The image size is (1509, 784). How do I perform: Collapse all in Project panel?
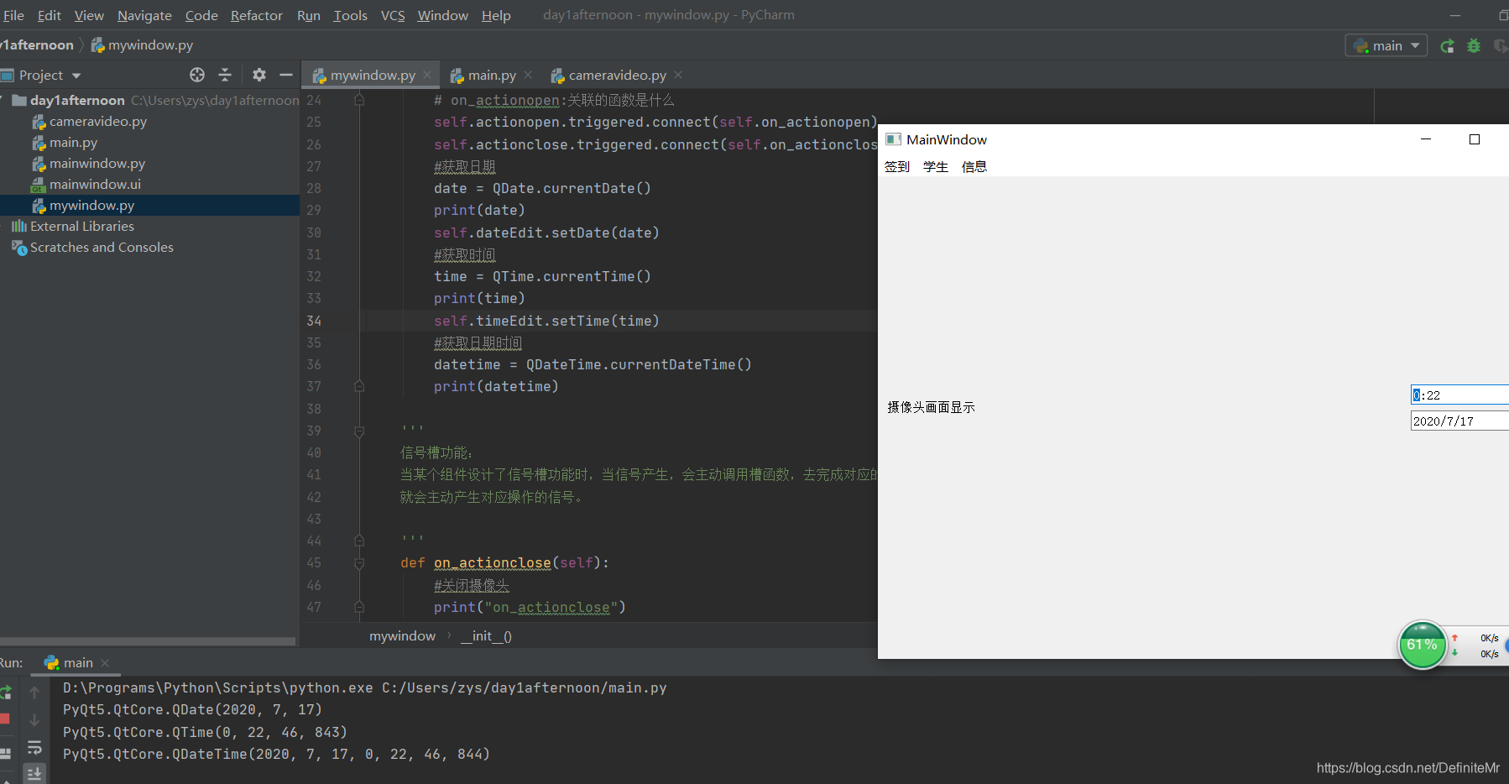click(x=225, y=75)
